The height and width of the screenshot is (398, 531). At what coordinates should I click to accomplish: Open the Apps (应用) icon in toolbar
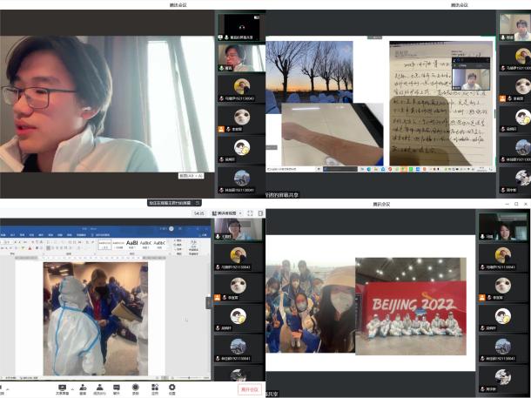click(155, 388)
